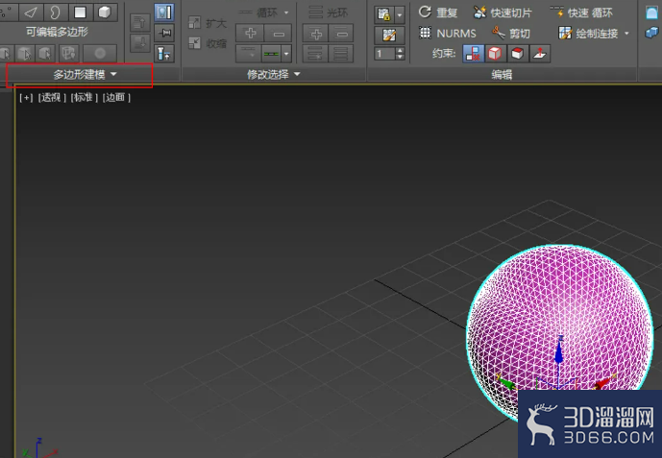Open the 绘制连接 dropdown arrow

click(626, 33)
